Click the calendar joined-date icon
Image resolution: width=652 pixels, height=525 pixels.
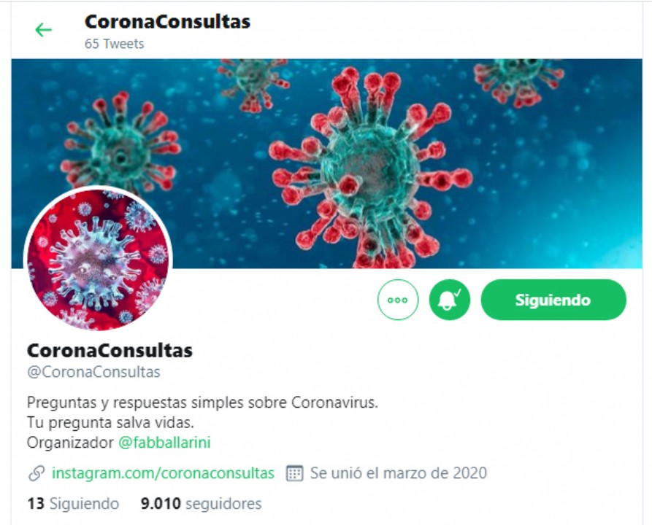(x=294, y=473)
